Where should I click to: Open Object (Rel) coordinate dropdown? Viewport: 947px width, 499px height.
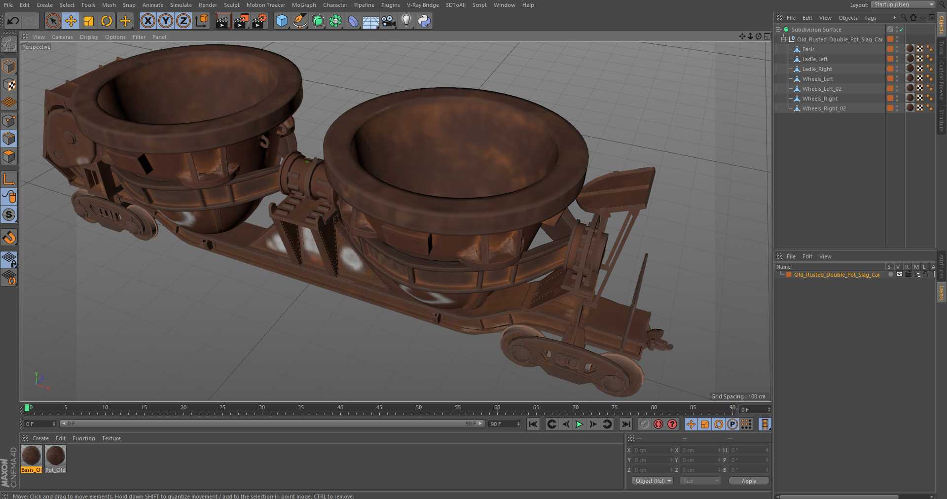point(653,481)
